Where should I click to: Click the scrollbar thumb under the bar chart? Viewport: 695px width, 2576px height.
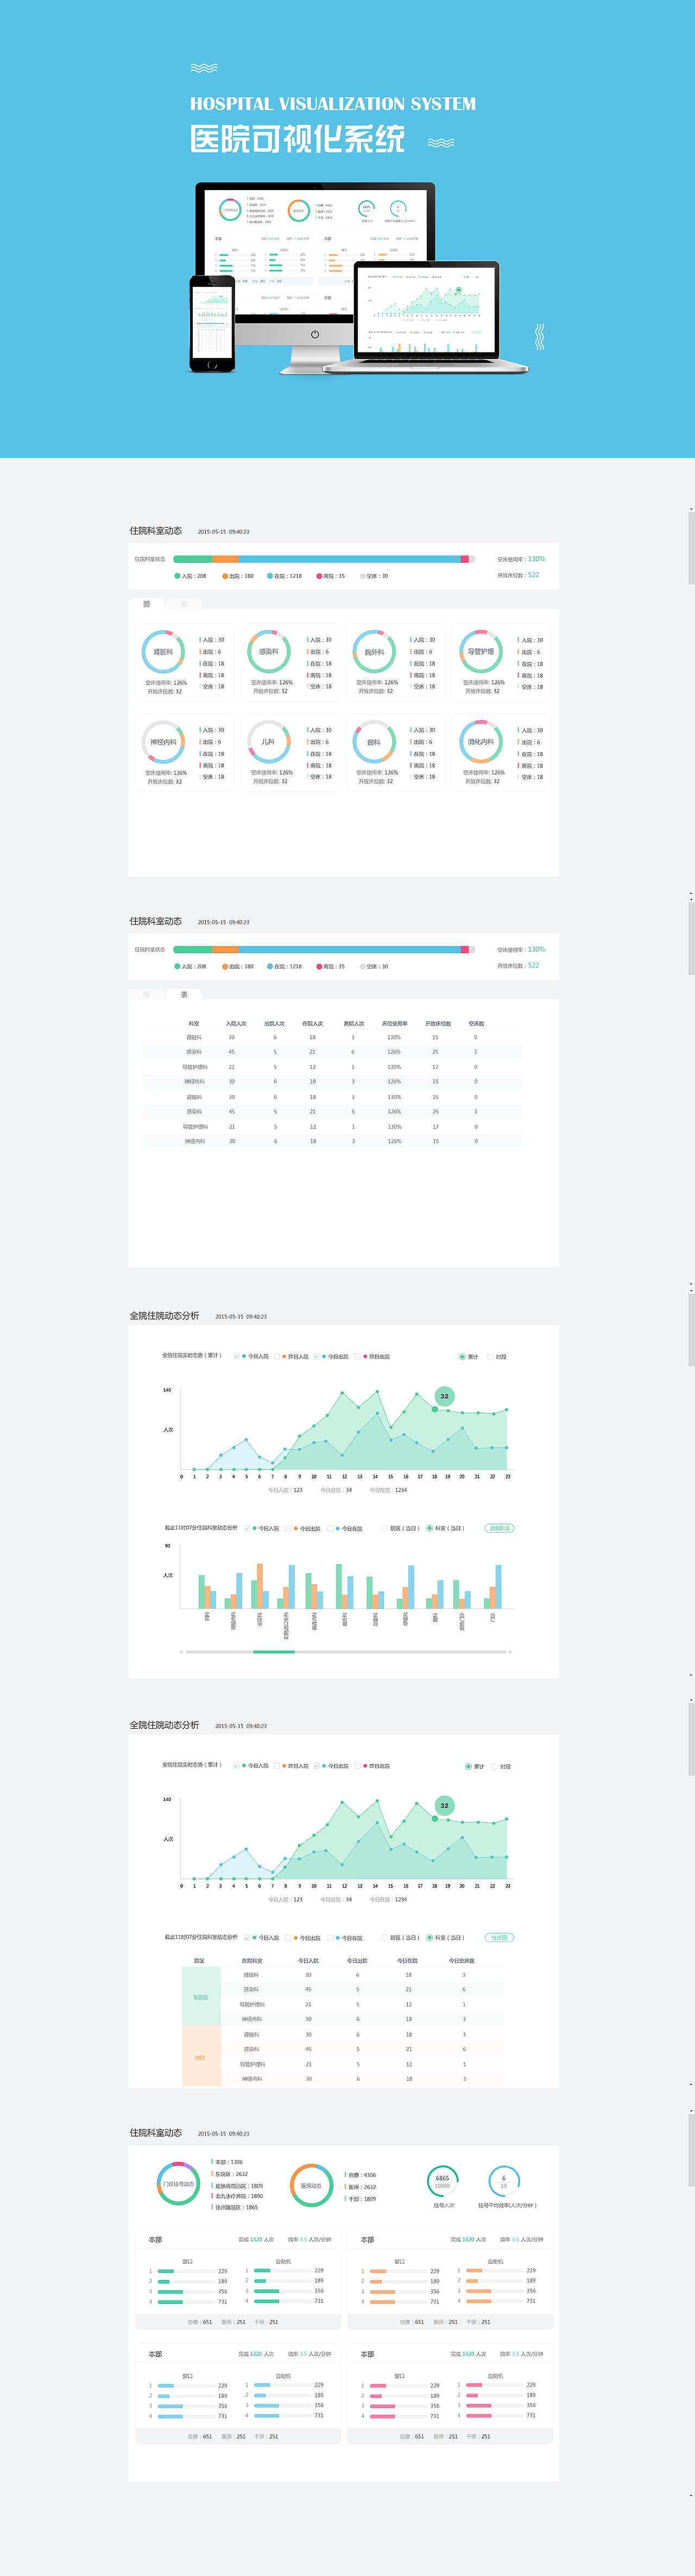(274, 1651)
